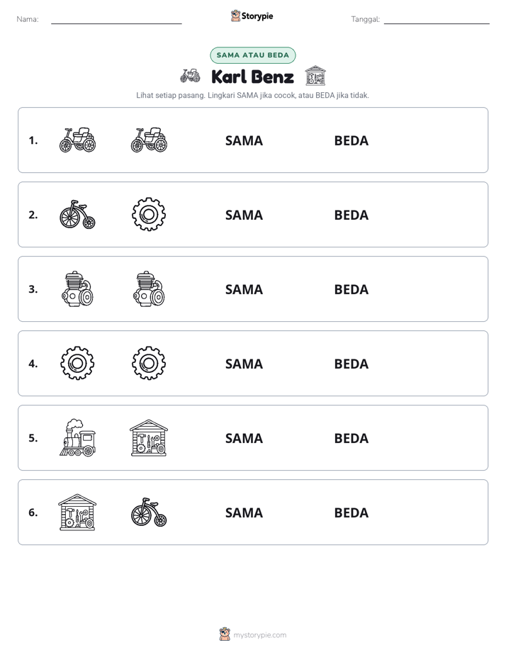This screenshot has height=655, width=506.
Task: Click the tricycle icon in row 2
Action: 77,214
